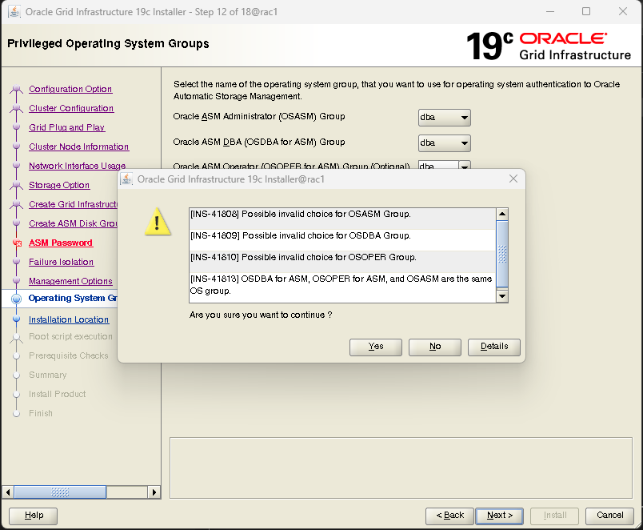The image size is (643, 530).
Task: Close the warning dialog with the X
Action: pos(513,179)
